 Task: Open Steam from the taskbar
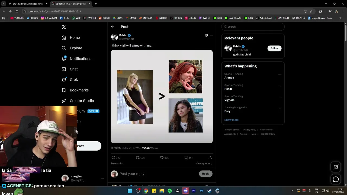point(209,191)
